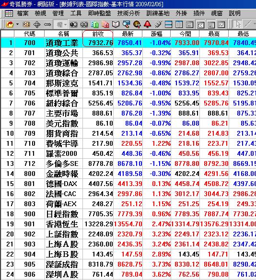Open dropdown arrow beside the home folder icon
Image resolution: width=256 pixels, height=280 pixels.
click(17, 24)
